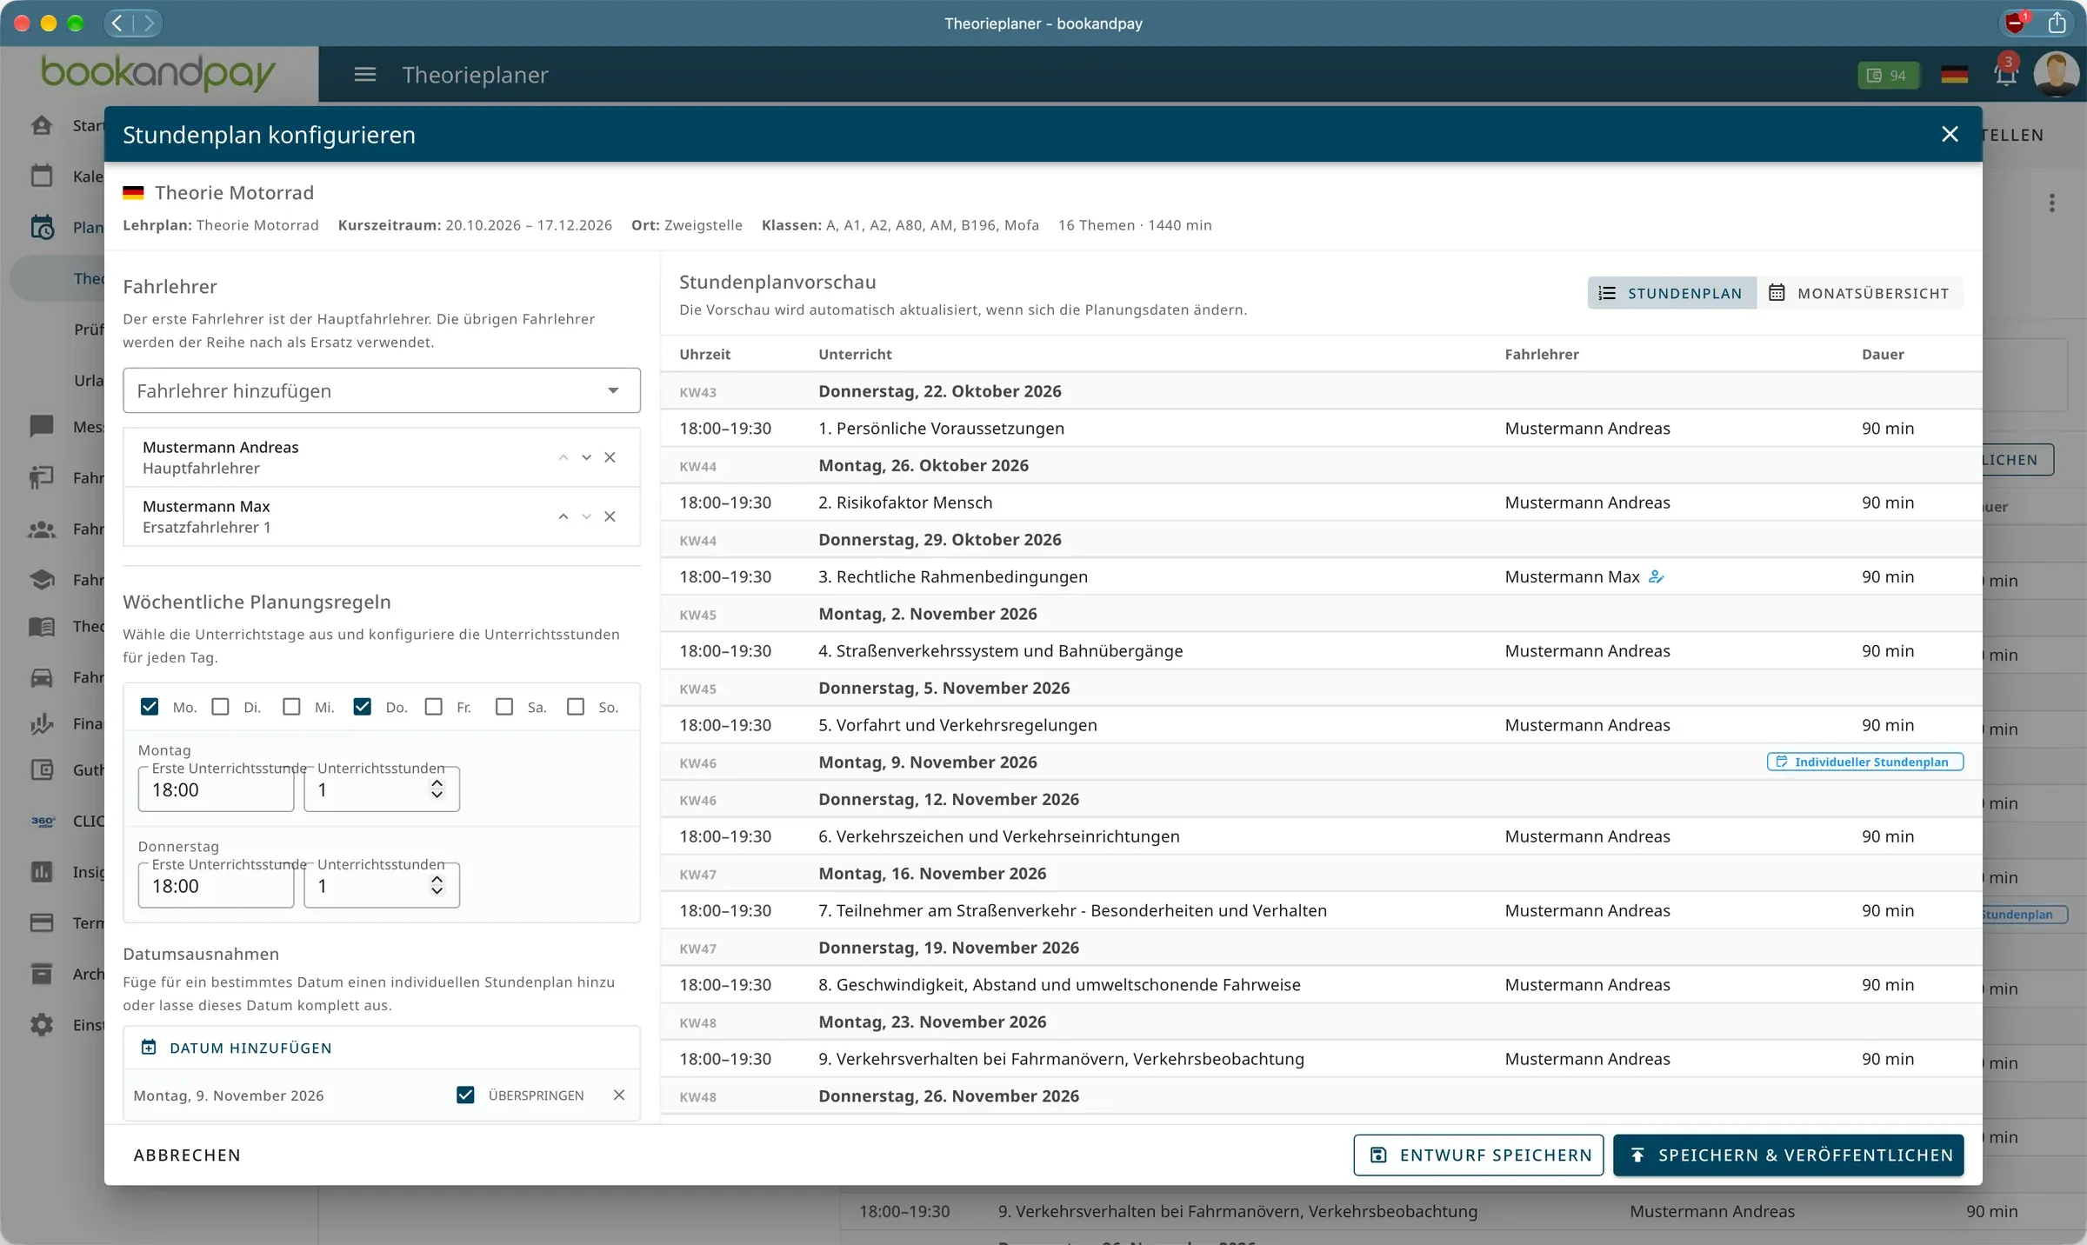Click substitute icon beside Mustermann Max
Image resolution: width=2087 pixels, height=1245 pixels.
pyautogui.click(x=1656, y=576)
